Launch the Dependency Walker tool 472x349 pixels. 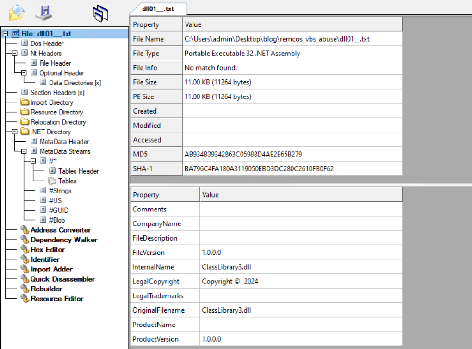point(63,240)
